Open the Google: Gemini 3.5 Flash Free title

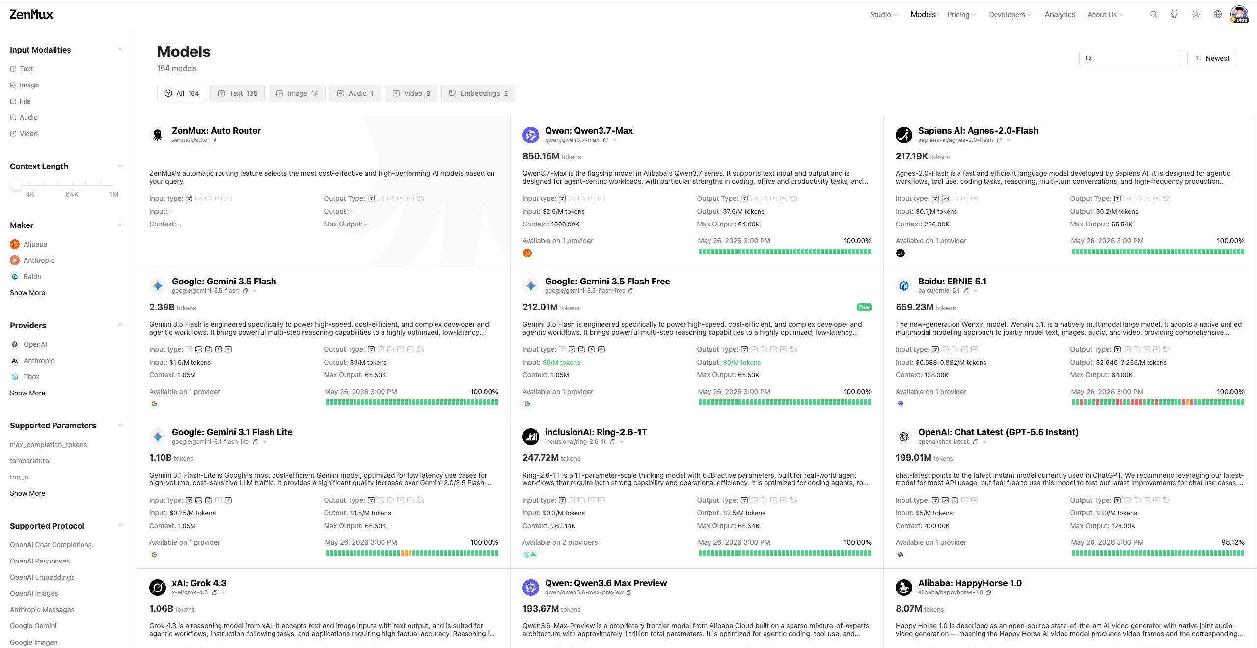607,282
